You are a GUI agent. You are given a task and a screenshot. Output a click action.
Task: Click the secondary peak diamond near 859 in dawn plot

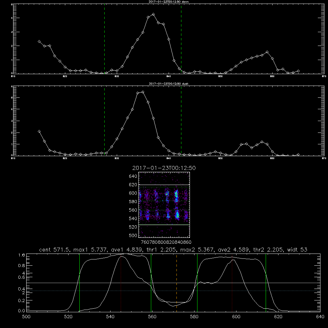click(267, 52)
